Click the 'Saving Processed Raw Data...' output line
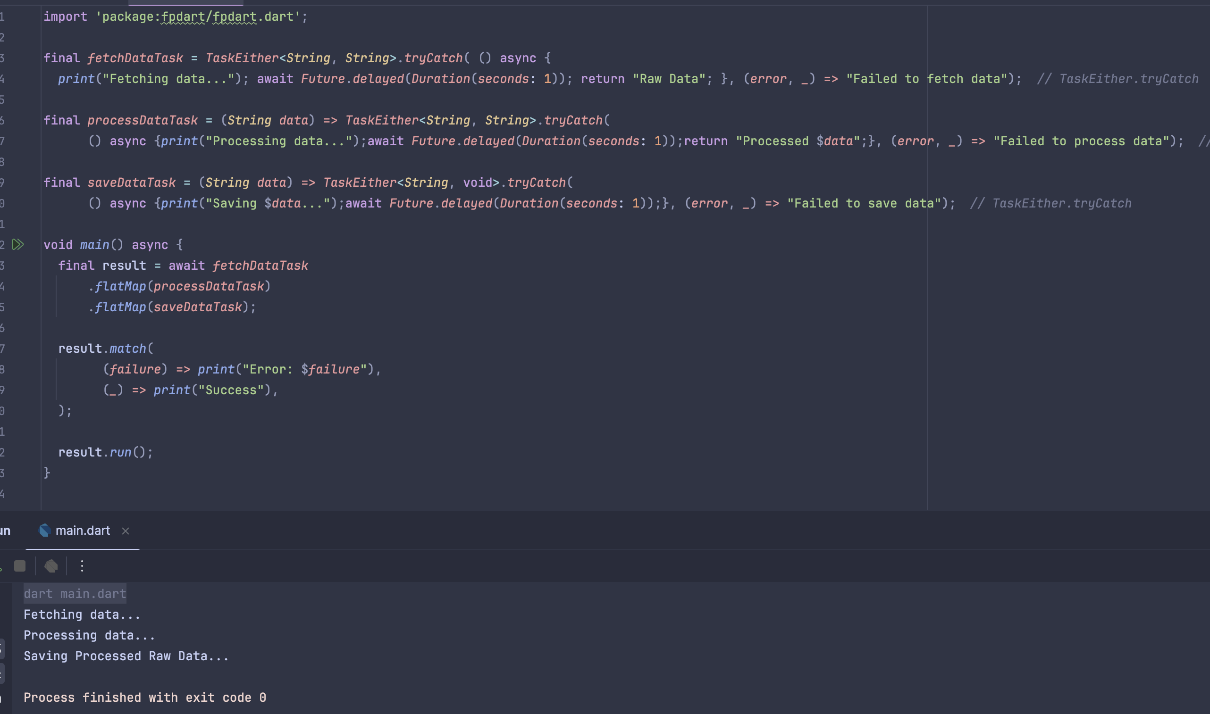1210x714 pixels. click(x=126, y=656)
